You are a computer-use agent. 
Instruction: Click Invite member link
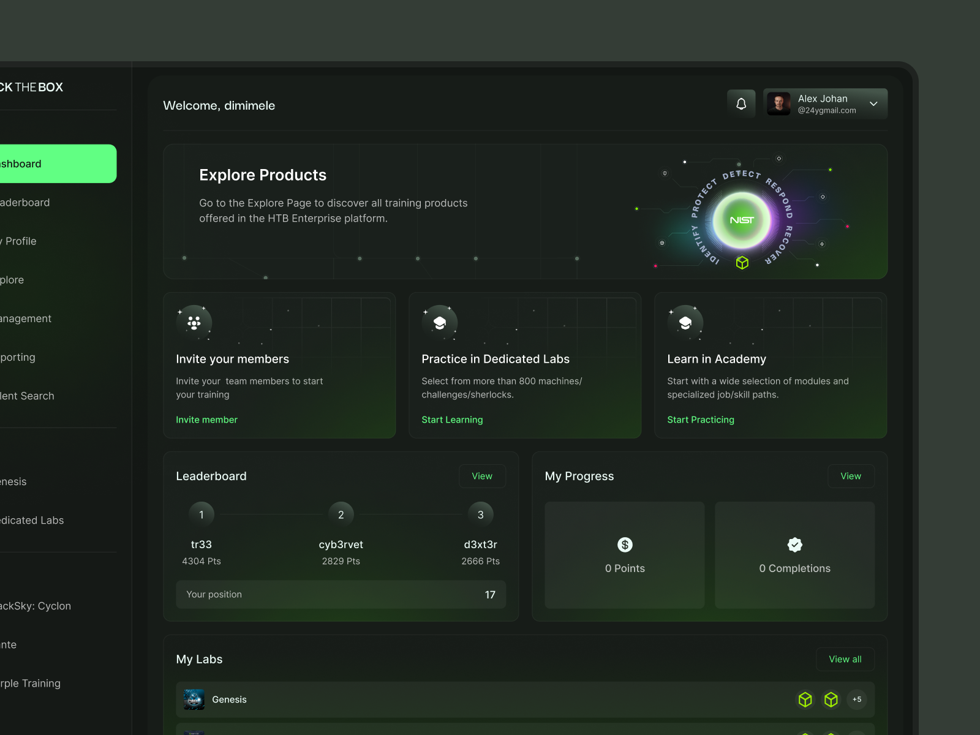coord(206,420)
